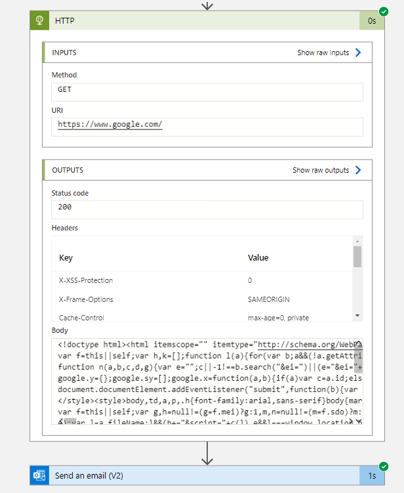Click the headers scrollbar down arrow
404x493 pixels.
point(357,315)
